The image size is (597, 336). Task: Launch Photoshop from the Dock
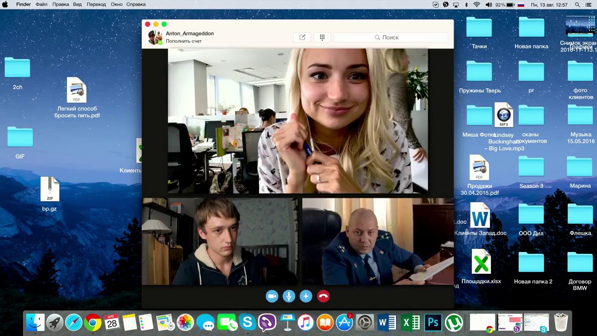[433, 322]
